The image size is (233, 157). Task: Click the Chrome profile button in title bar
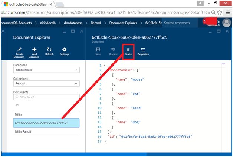(x=200, y=3)
